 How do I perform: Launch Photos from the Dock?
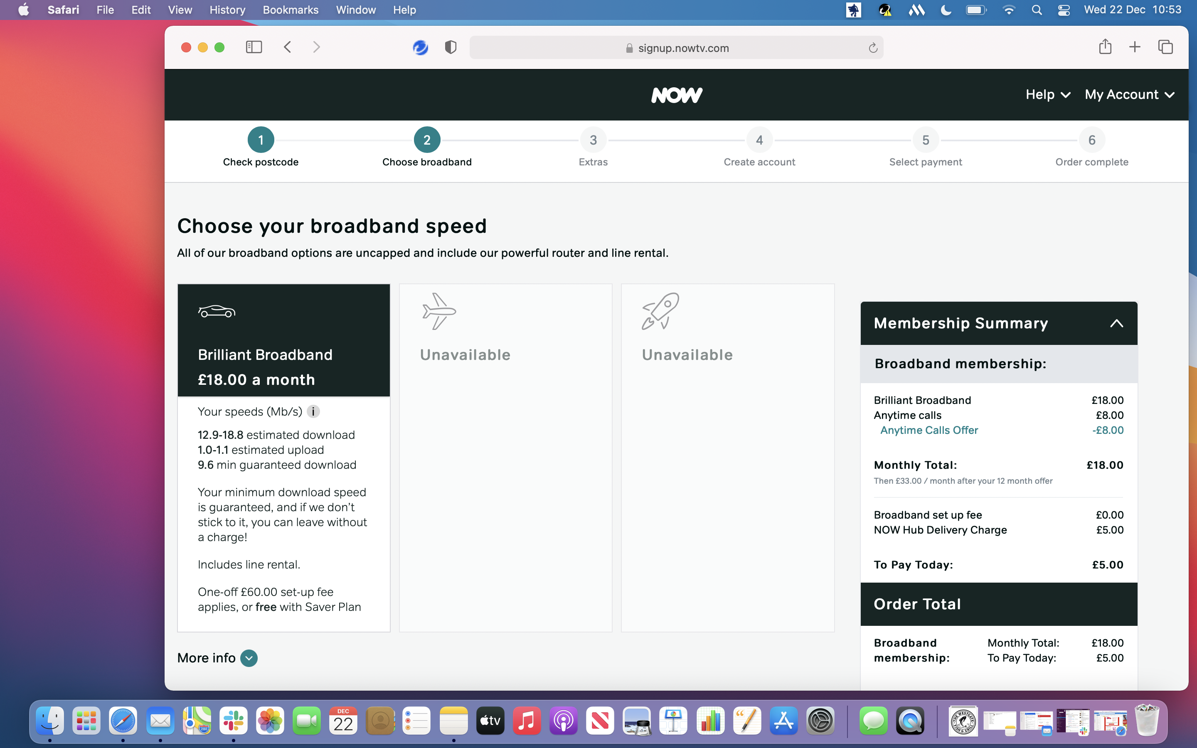[270, 720]
